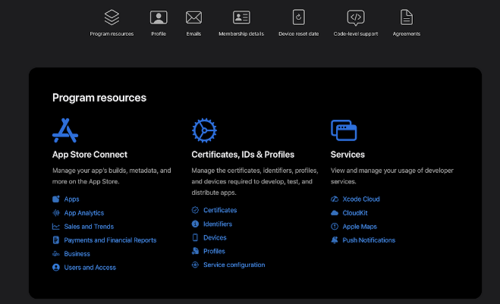Select the Membership details label

[x=241, y=34]
